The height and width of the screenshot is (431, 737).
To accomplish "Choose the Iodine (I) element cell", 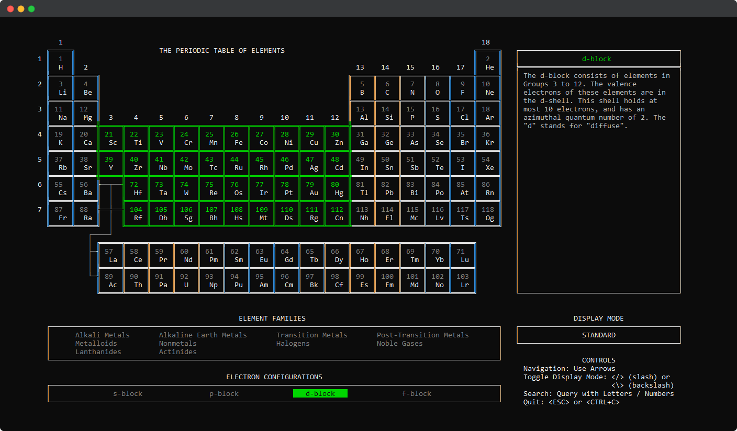I will [463, 163].
